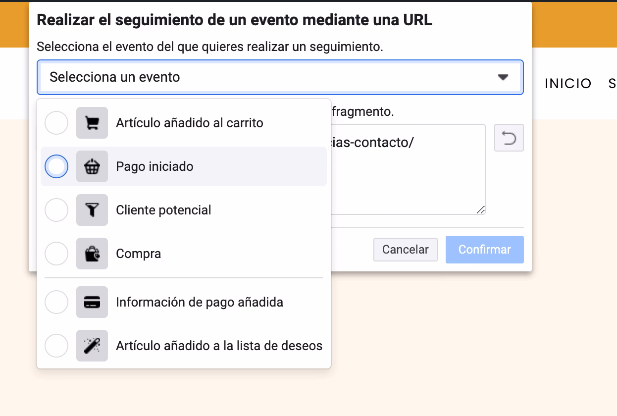This screenshot has height=416, width=617.
Task: Choose Artículo añadido a la lista de deseos text
Action: point(219,346)
